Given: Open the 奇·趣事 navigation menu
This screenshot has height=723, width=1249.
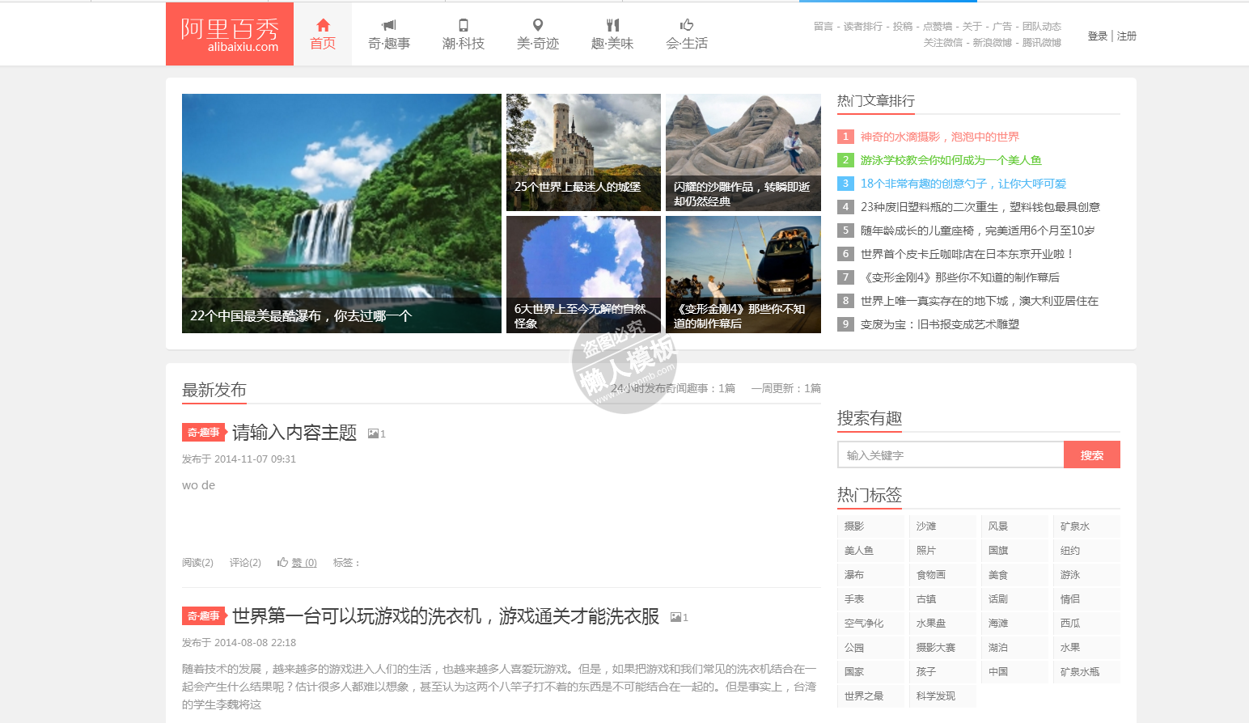Looking at the screenshot, I should coord(389,34).
